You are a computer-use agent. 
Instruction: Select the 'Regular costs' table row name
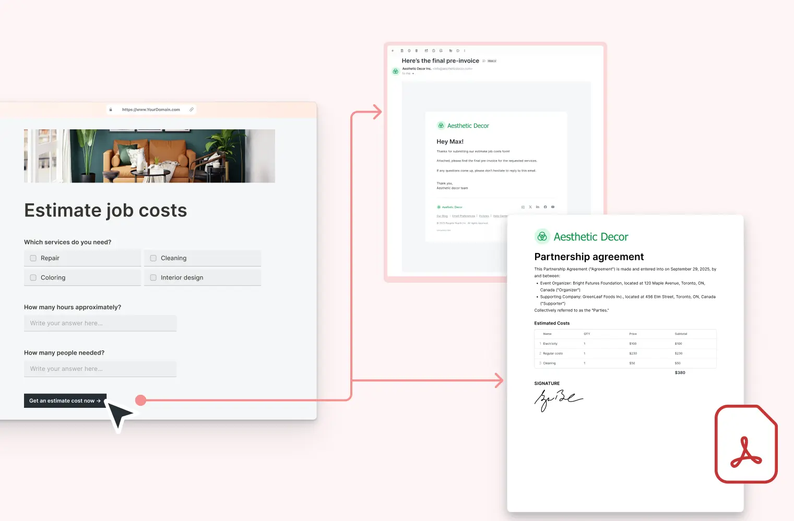click(x=553, y=354)
